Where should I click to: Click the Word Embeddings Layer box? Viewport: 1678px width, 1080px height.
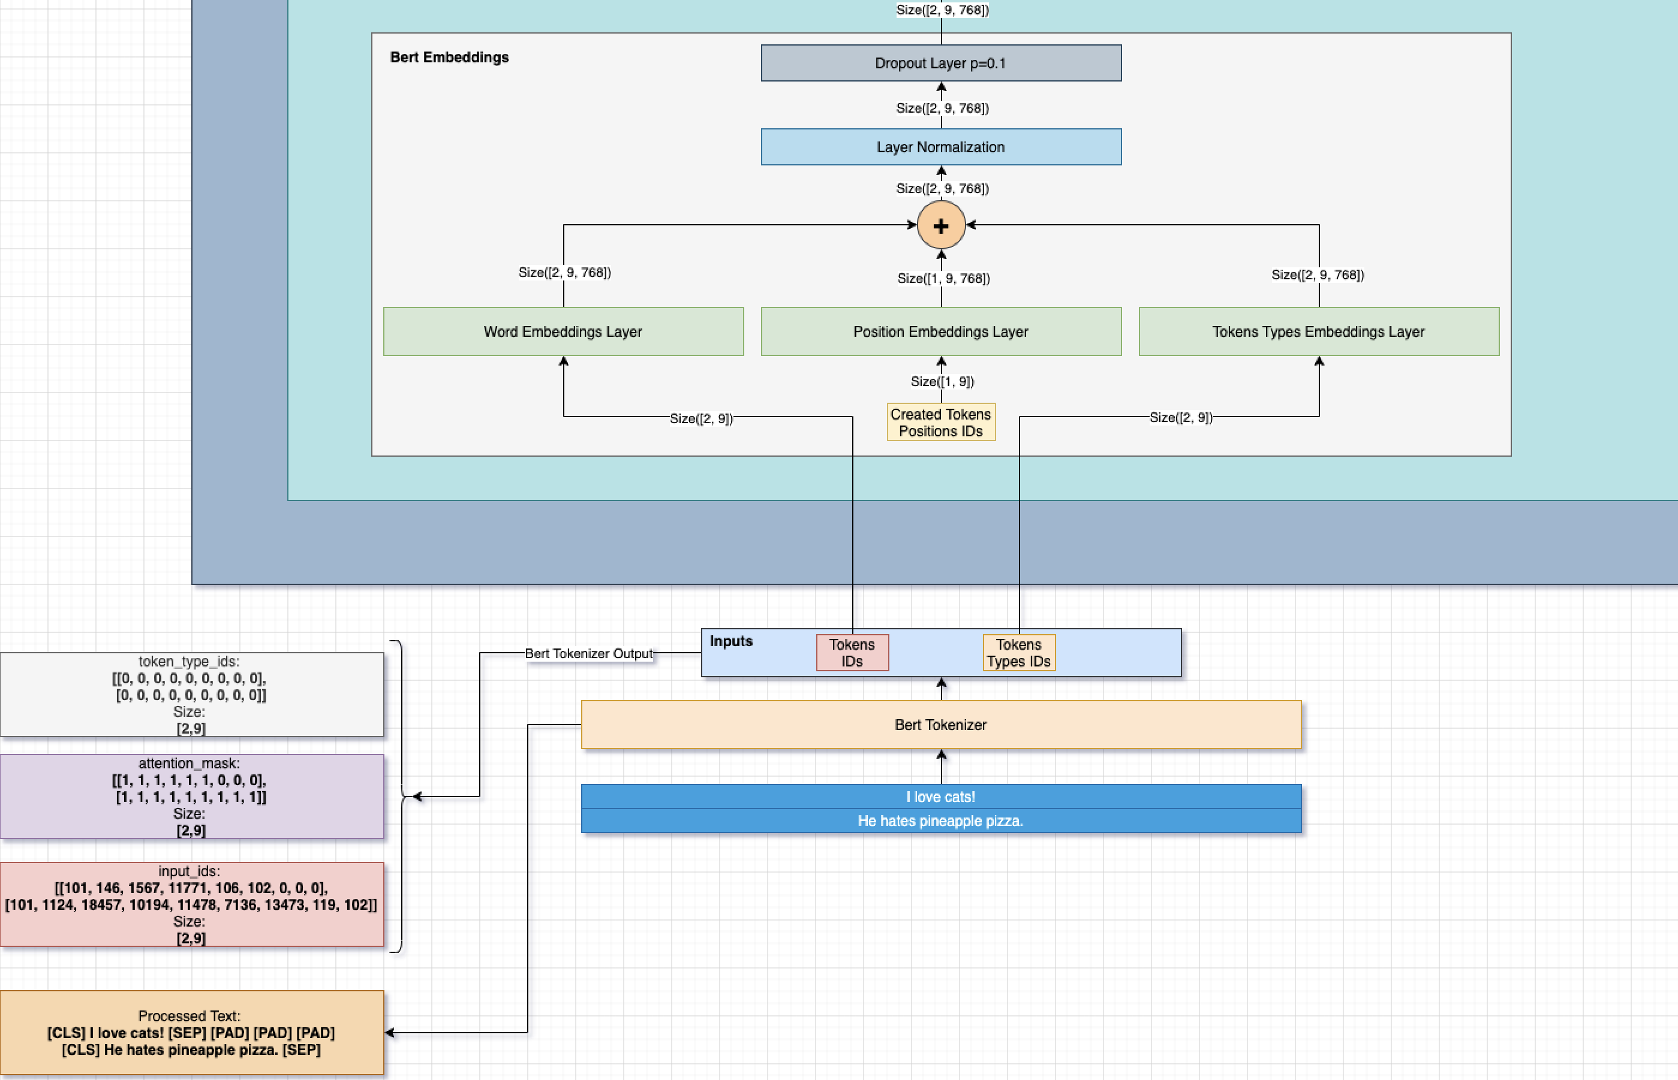tap(563, 331)
